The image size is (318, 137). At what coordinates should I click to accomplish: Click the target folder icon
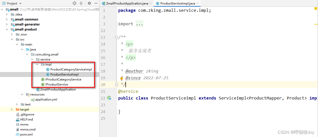pyautogui.click(x=17, y=109)
